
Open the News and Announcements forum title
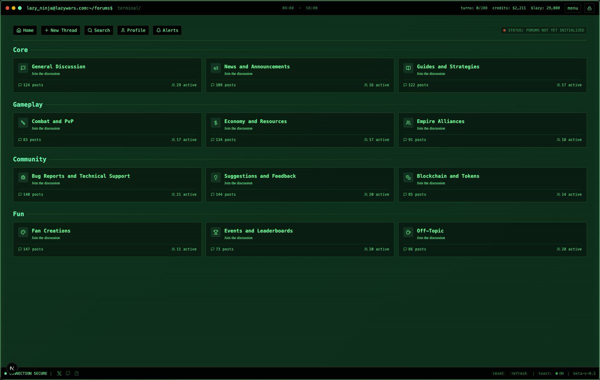coord(257,66)
